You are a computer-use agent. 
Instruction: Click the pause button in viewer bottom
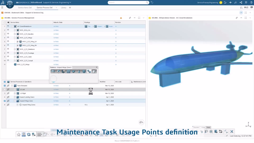(156, 136)
